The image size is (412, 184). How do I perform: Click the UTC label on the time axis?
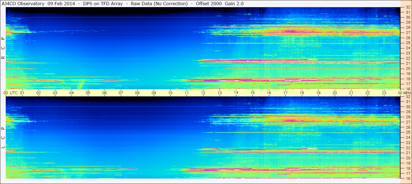tap(14, 93)
